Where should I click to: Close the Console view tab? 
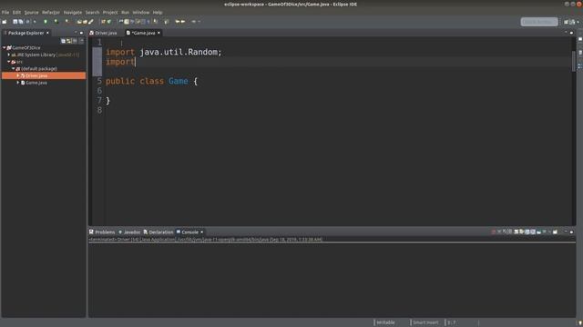pyautogui.click(x=202, y=233)
